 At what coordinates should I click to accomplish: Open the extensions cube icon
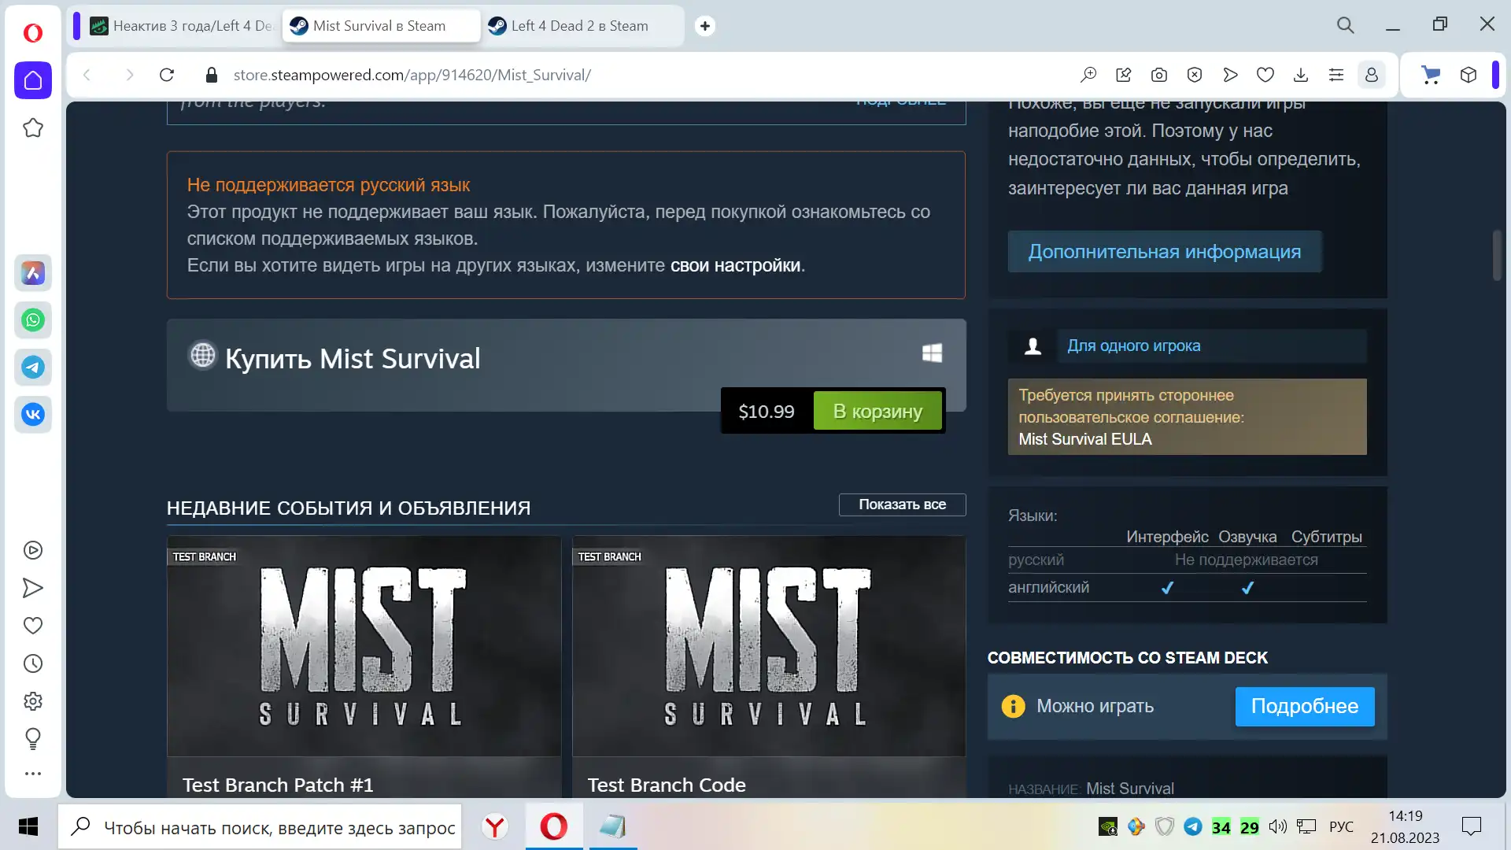(1469, 75)
